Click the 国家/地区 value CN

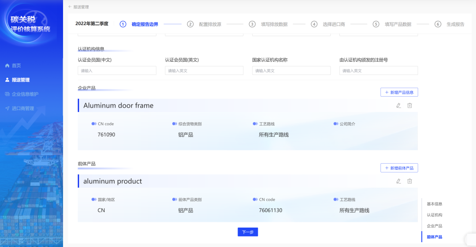click(x=101, y=210)
